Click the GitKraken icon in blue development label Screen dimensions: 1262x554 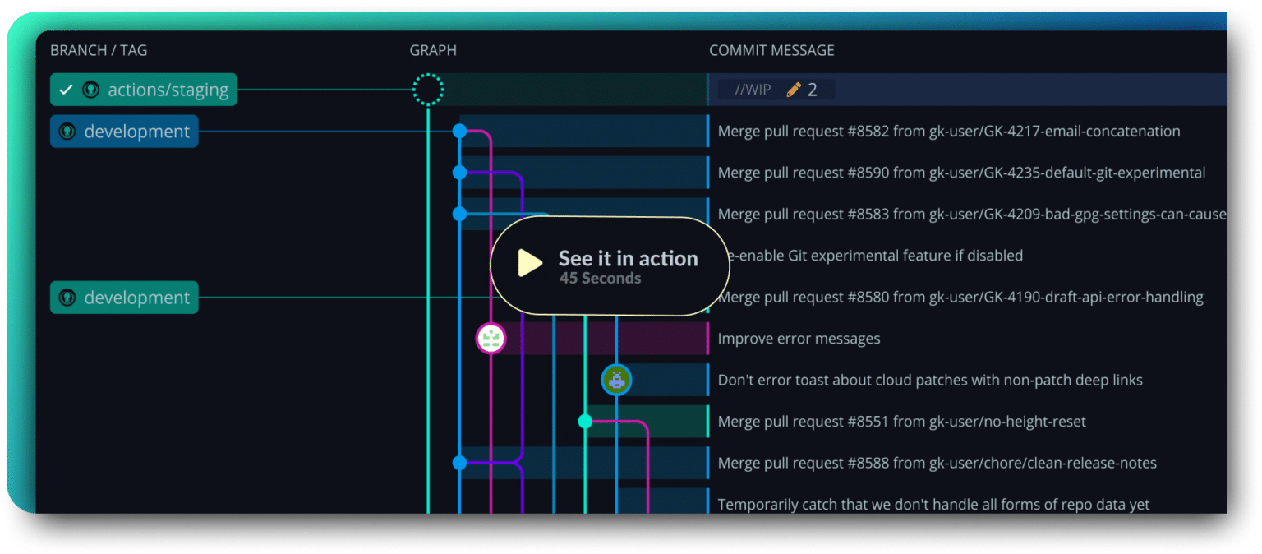pyautogui.click(x=67, y=132)
